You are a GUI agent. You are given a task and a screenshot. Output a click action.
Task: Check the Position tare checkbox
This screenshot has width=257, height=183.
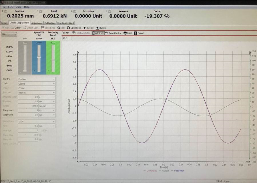click(5, 11)
